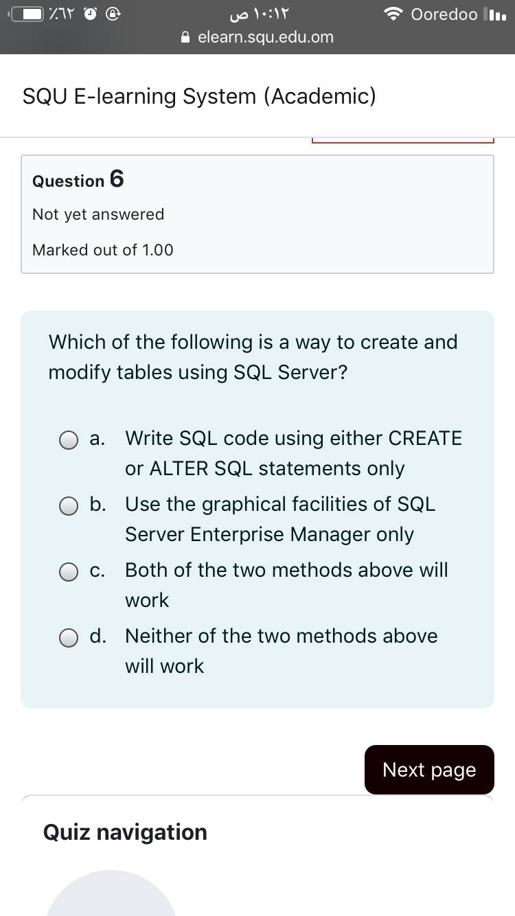The height and width of the screenshot is (916, 515).
Task: Click answer text "Use the graphical facilities"
Action: (280, 505)
